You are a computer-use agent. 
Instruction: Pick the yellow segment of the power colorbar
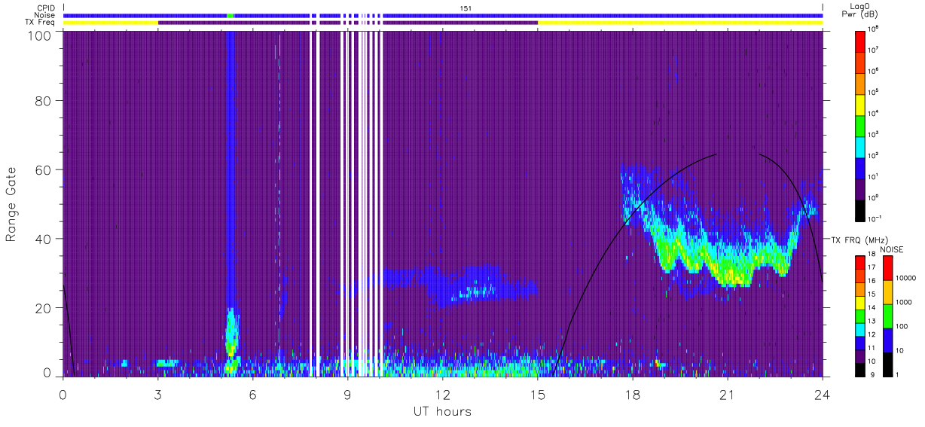pyautogui.click(x=860, y=104)
